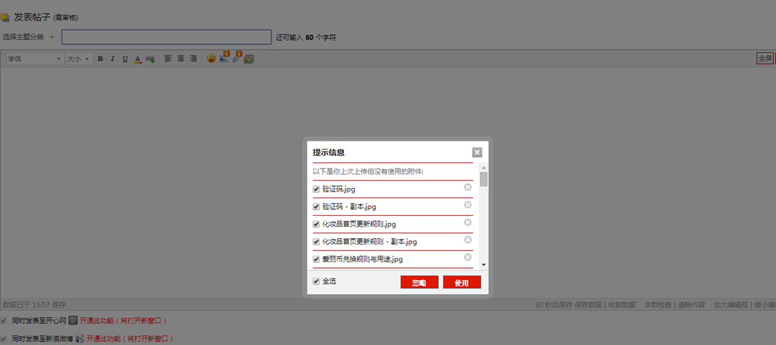This screenshot has width=776, height=345.
Task: Remove 爱丽币兑换规则与用途.jpg using its X icon
Action: pos(467,257)
